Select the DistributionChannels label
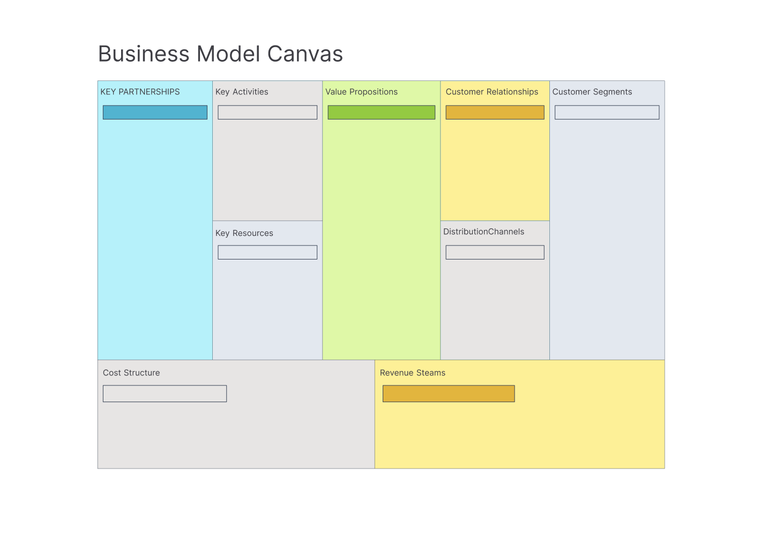 (483, 232)
